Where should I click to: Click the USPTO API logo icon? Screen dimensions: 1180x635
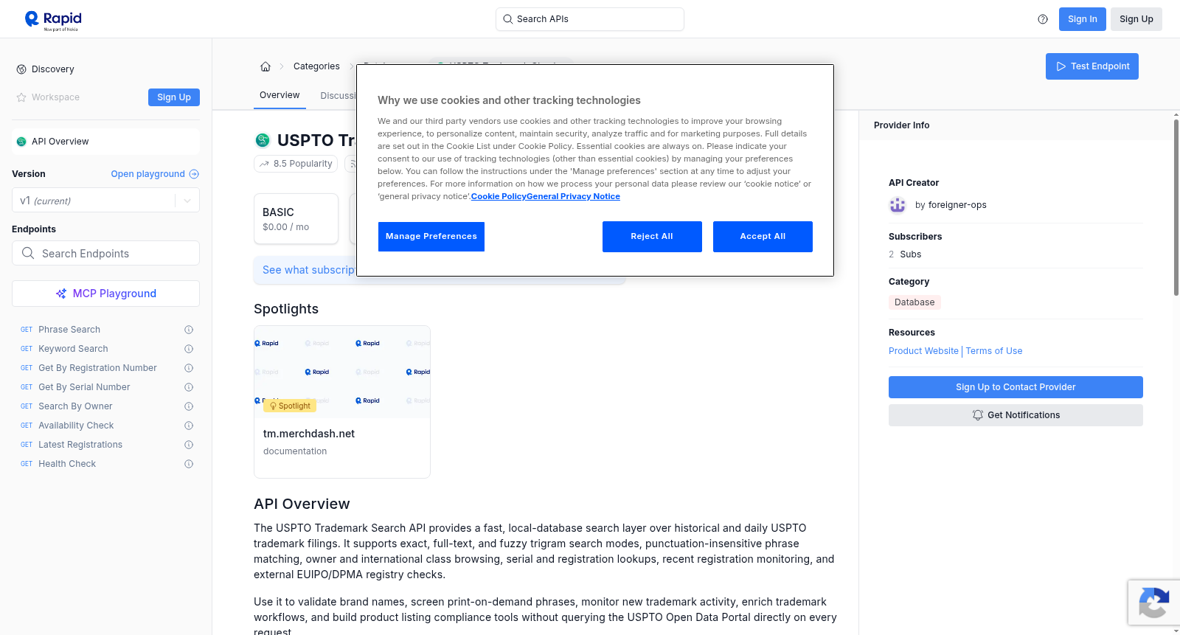point(263,140)
